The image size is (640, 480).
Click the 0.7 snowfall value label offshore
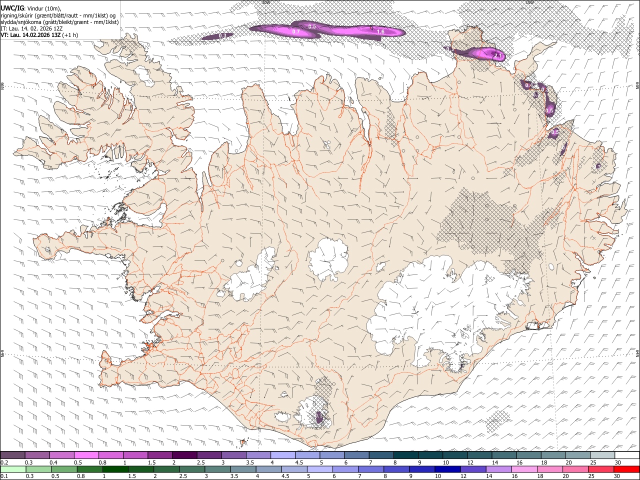295,32
